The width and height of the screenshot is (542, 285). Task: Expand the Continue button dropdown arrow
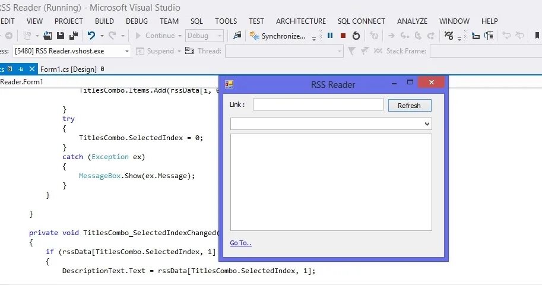(180, 36)
